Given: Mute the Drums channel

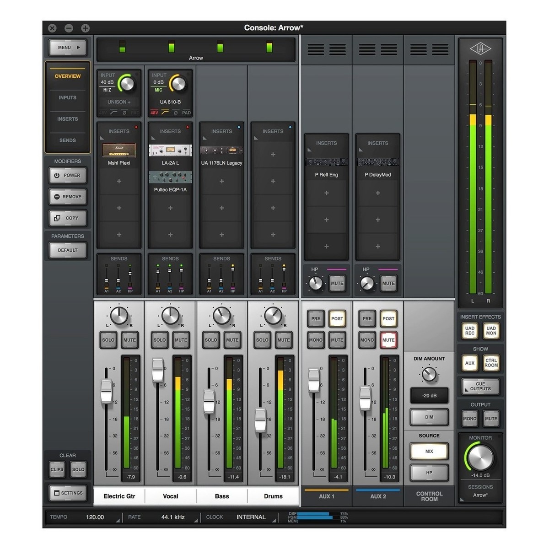Looking at the screenshot, I should [x=284, y=340].
